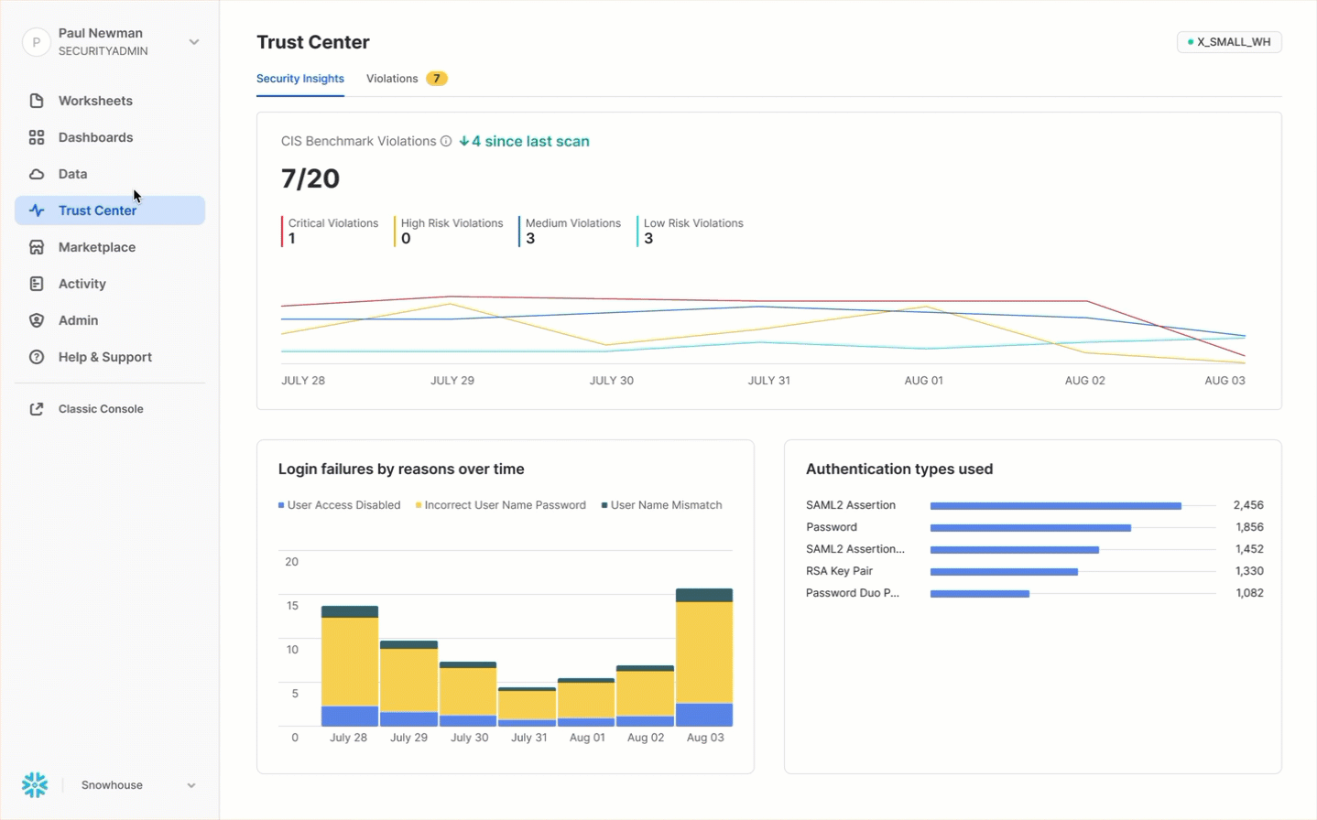The height and width of the screenshot is (820, 1317).
Task: Expand the Snowhouse organization dropdown
Action: 191,785
